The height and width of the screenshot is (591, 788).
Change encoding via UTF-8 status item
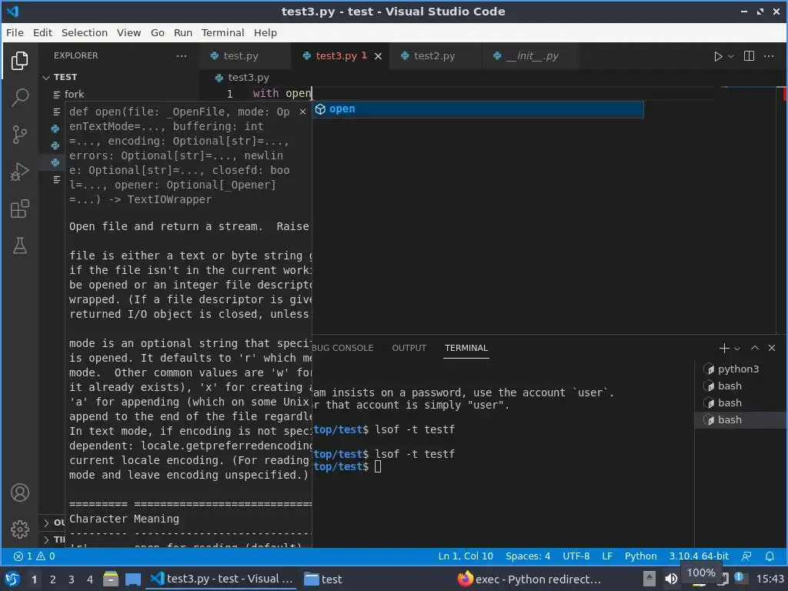tap(576, 556)
